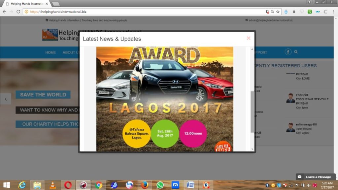Select the Helping Hands International browser tab
The width and height of the screenshot is (338, 190).
pos(26,4)
